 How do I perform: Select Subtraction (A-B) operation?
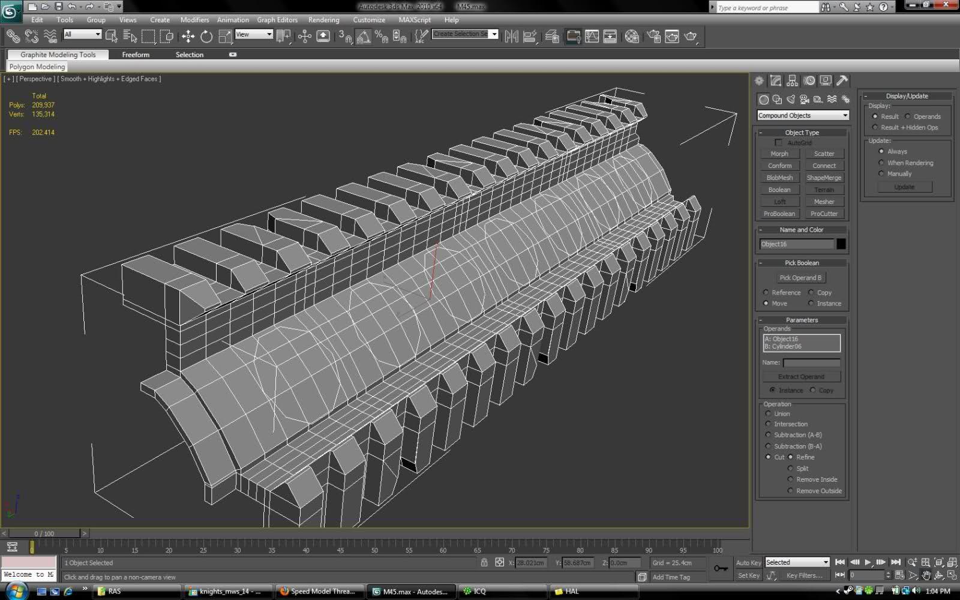[768, 435]
